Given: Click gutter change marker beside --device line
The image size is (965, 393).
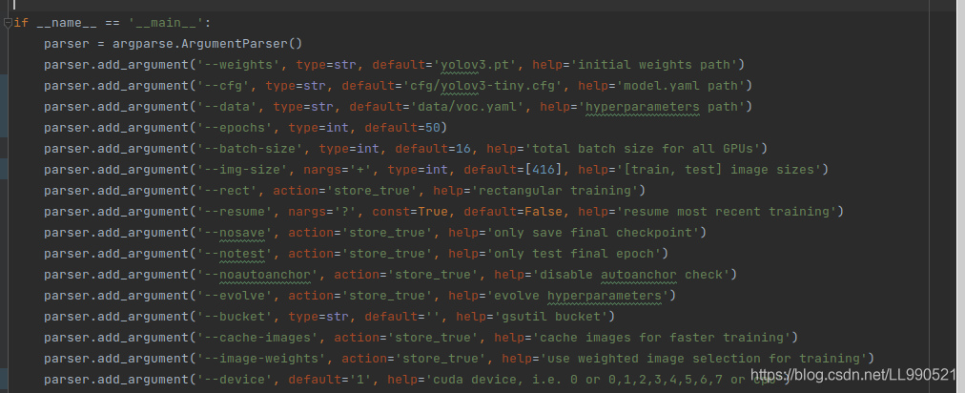Looking at the screenshot, I should tap(5, 380).
